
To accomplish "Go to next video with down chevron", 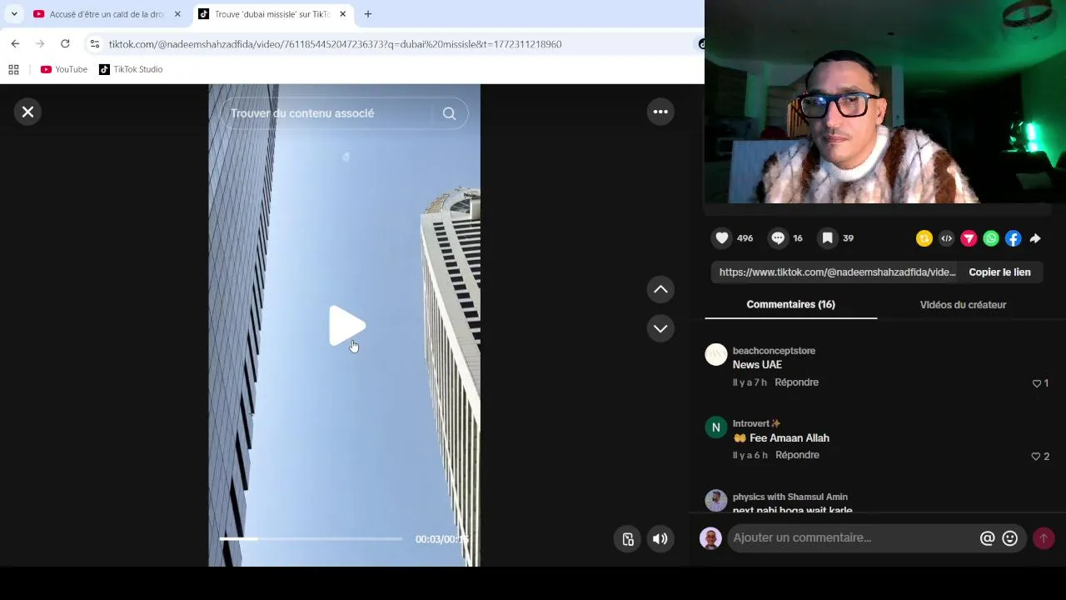I will (660, 328).
